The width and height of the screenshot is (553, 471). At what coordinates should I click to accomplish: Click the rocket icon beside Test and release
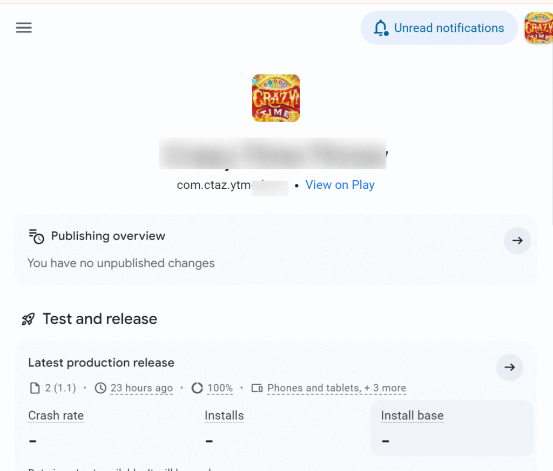28,319
